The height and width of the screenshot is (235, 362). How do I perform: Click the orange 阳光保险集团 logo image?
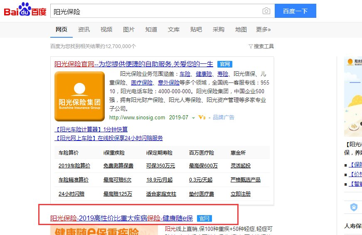80,96
